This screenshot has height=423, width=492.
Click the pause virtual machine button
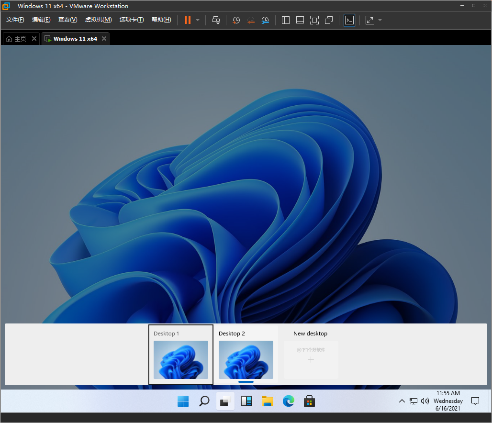tap(187, 20)
